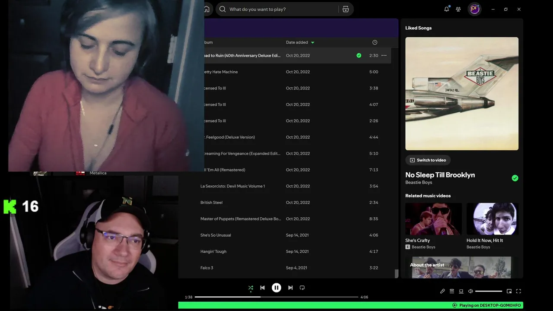Open Connect to a device

click(x=461, y=291)
